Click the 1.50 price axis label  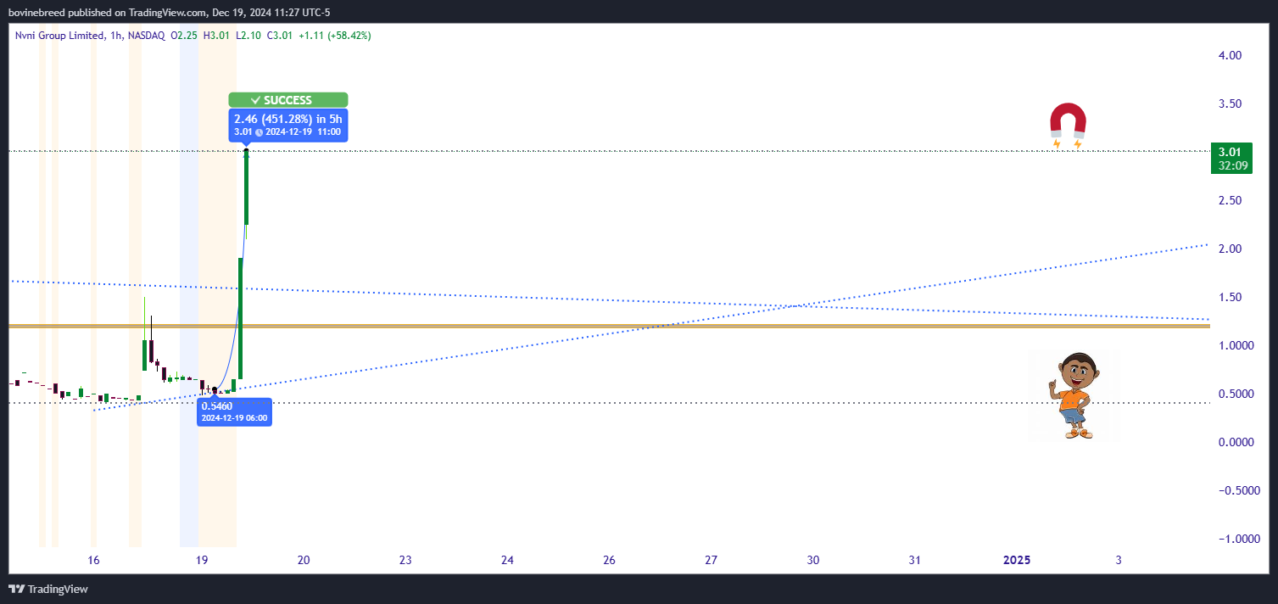[1229, 297]
